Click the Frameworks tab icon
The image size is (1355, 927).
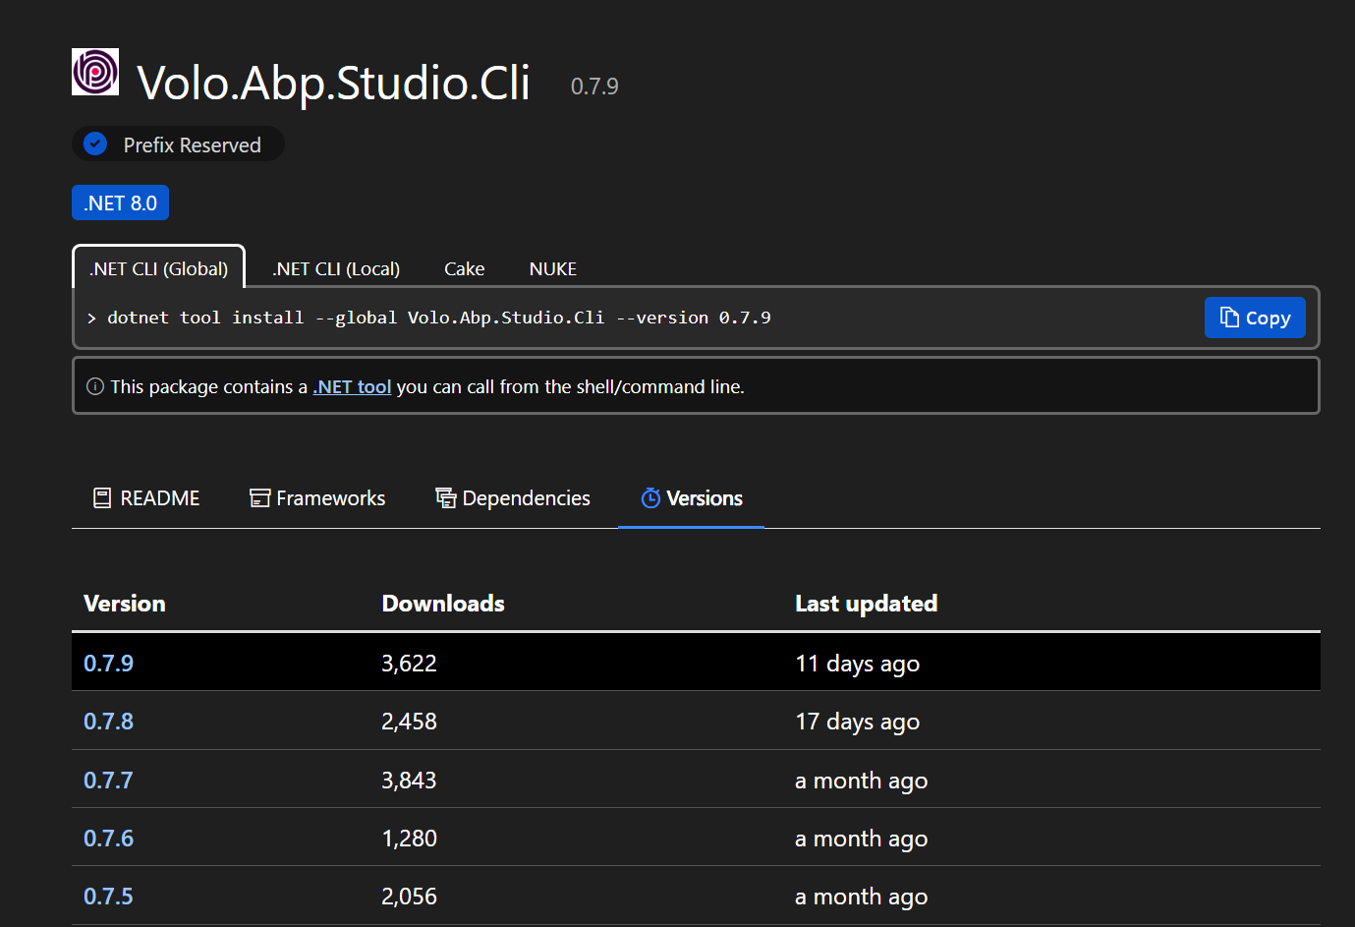(259, 498)
